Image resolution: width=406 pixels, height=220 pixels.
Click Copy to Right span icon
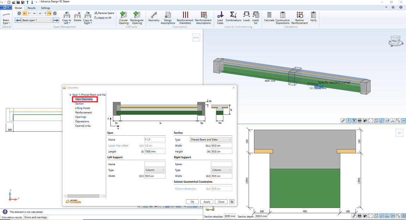click(87, 15)
